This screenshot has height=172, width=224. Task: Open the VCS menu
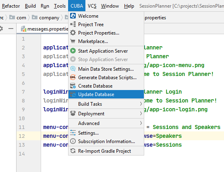[92, 6]
